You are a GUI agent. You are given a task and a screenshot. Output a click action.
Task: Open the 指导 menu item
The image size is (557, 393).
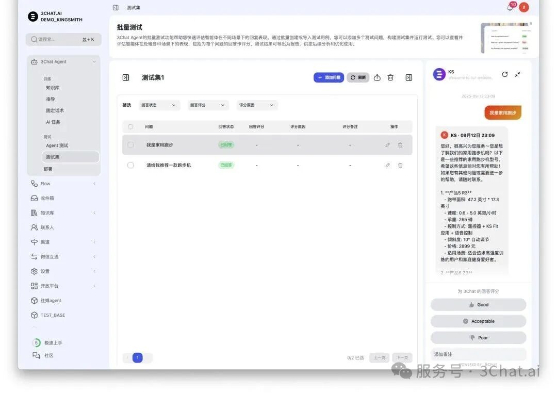51,99
